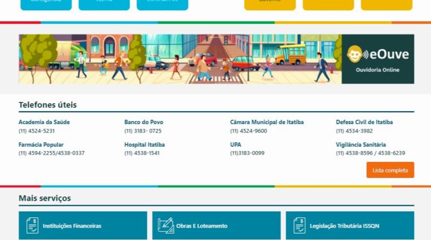
Task: Select Defesa Civil de Itatiba contact
Action: (364, 122)
